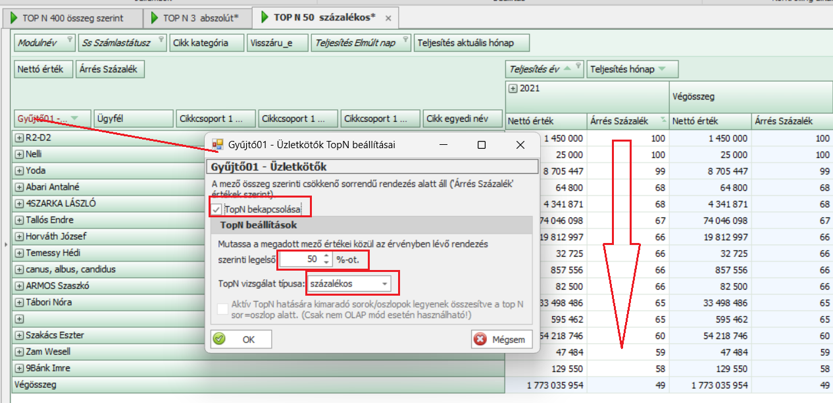The width and height of the screenshot is (833, 403).
Task: Click the filter icon on Modulnév field
Action: [x=70, y=39]
